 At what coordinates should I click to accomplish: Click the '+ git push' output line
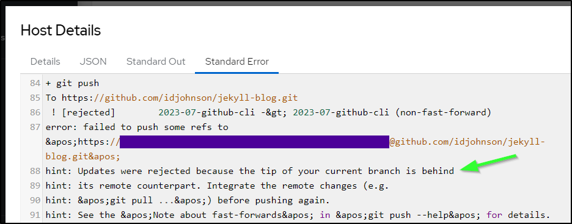click(72, 83)
